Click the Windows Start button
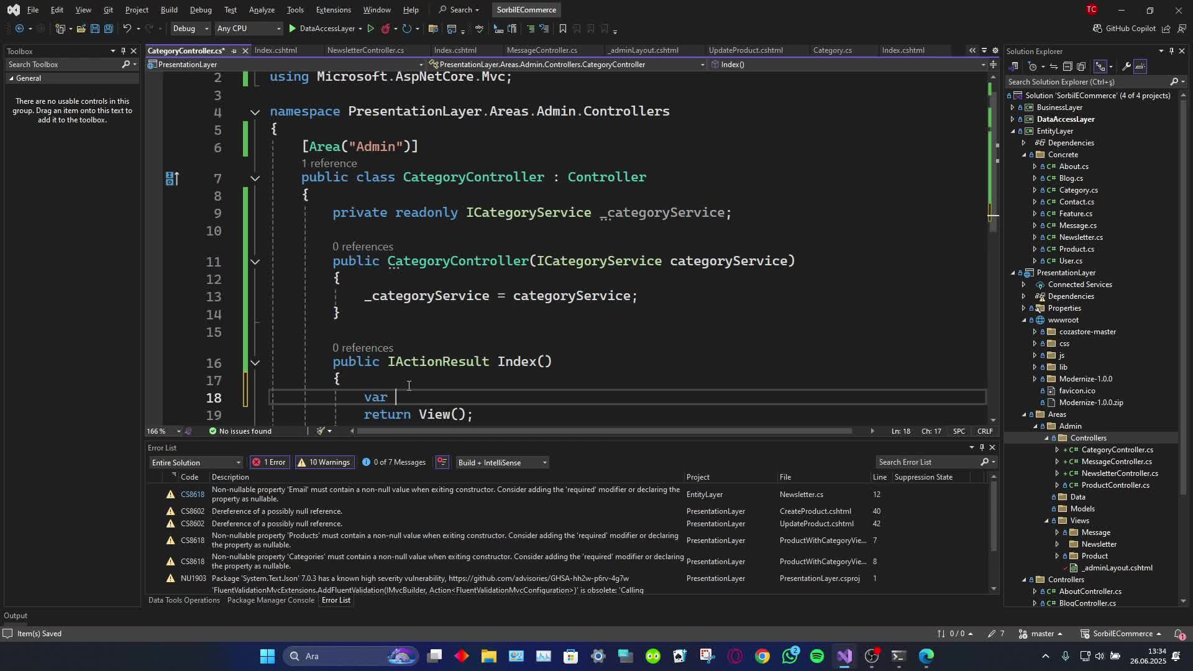This screenshot has width=1193, height=671. point(267,656)
